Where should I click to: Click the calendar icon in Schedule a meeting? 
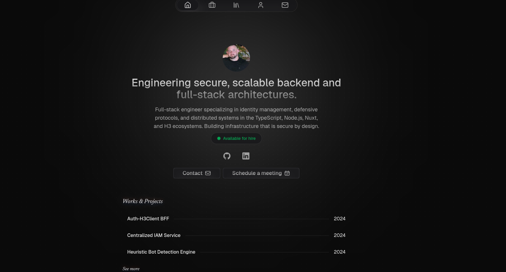click(x=287, y=173)
